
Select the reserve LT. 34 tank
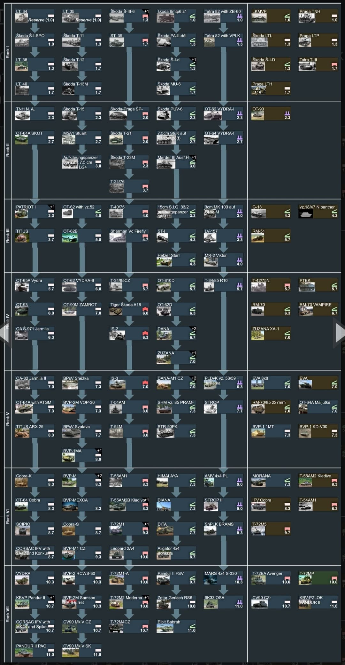pos(35,16)
